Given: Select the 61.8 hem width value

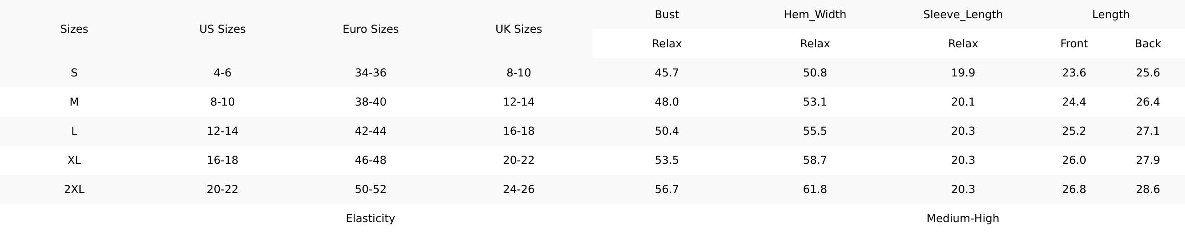Looking at the screenshot, I should [x=815, y=189].
